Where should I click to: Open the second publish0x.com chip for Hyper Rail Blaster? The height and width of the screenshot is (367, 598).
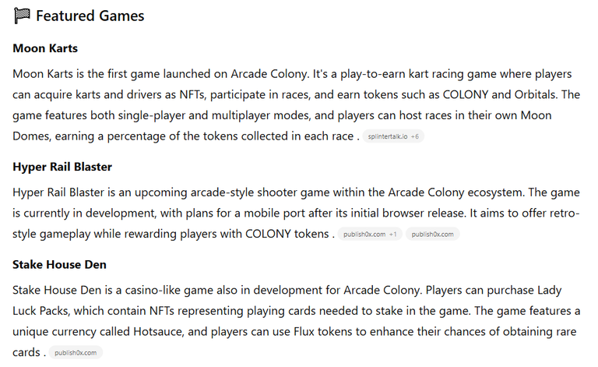pyautogui.click(x=432, y=235)
